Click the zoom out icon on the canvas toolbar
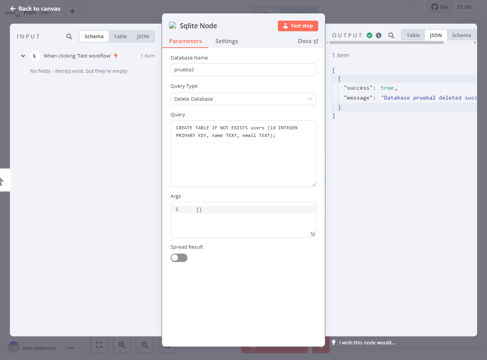Screen dimensions: 487x360 coord(145,344)
